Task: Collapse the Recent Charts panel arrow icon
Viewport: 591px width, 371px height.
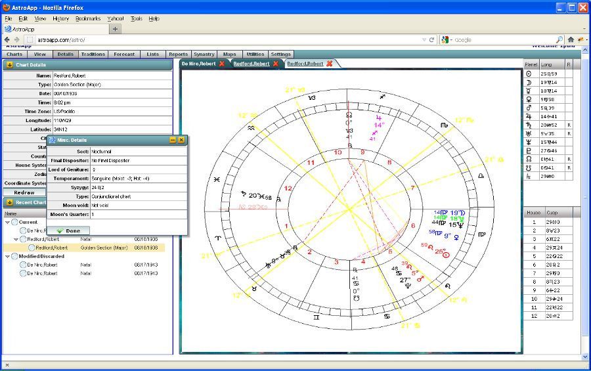Action: click(x=10, y=202)
